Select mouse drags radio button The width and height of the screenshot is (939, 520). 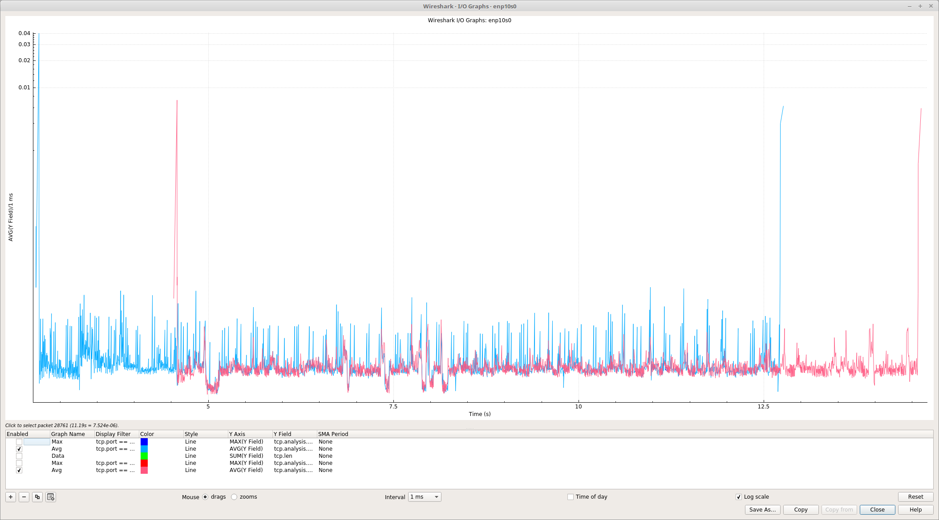(205, 497)
